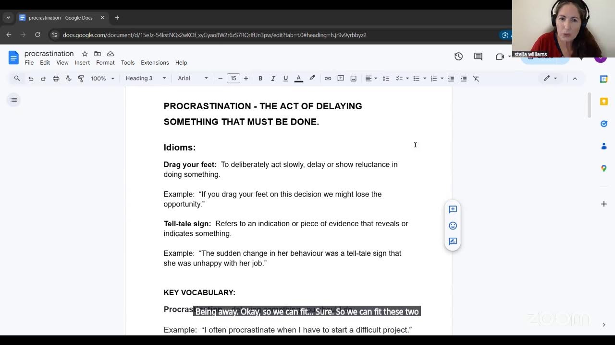
Task: Open Contacts side panel
Action: [x=604, y=146]
